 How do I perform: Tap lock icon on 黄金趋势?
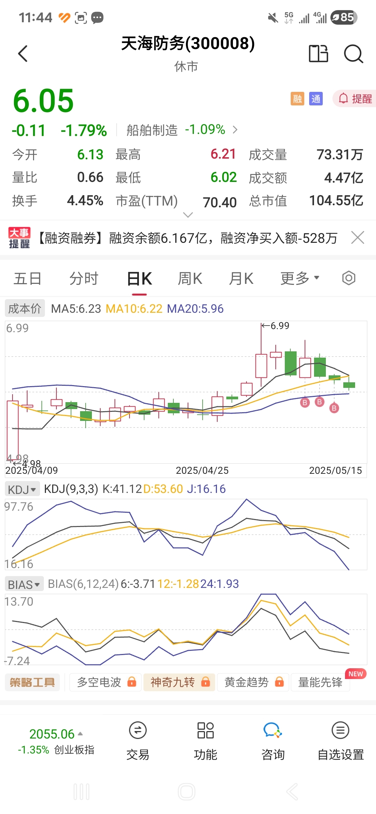[280, 682]
